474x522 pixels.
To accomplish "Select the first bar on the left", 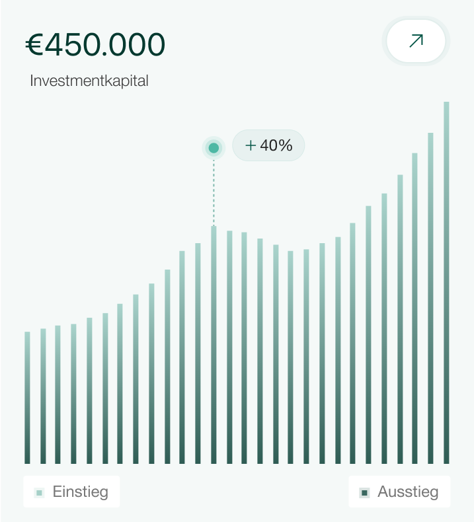I will pyautogui.click(x=28, y=396).
